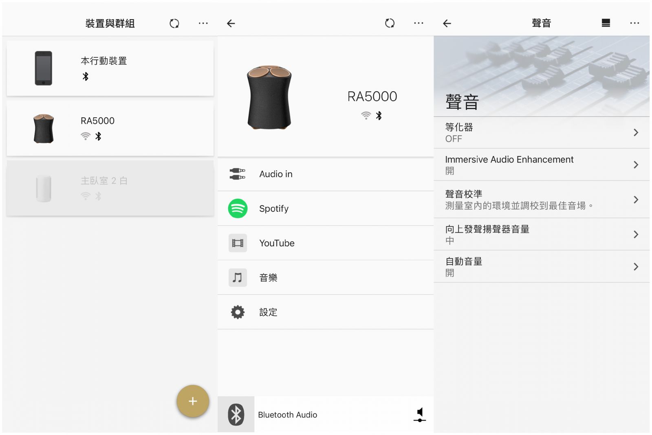Open the volume control speaker icon

(x=420, y=415)
